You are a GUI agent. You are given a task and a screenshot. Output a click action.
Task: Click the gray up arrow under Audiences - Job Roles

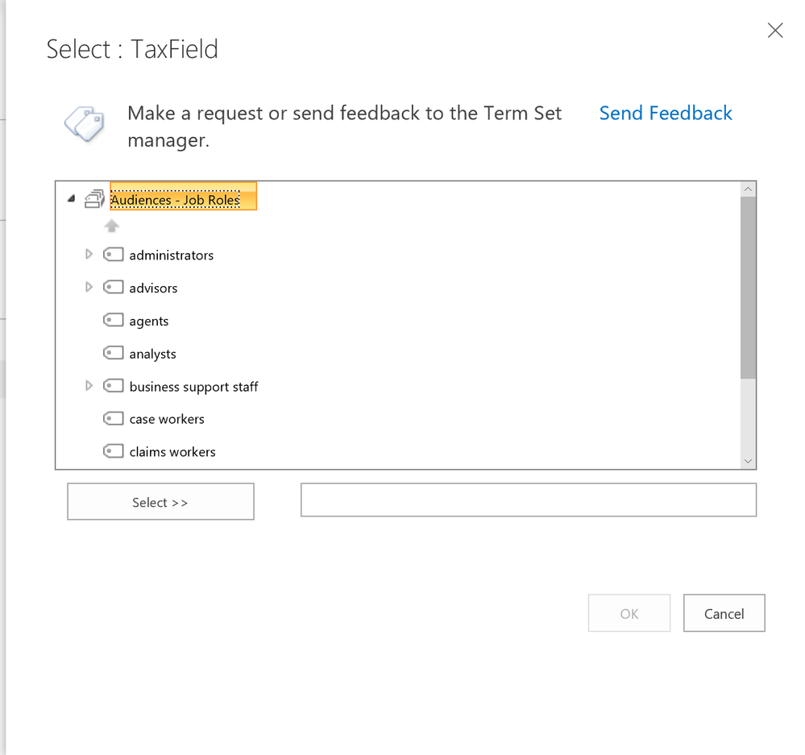(111, 226)
